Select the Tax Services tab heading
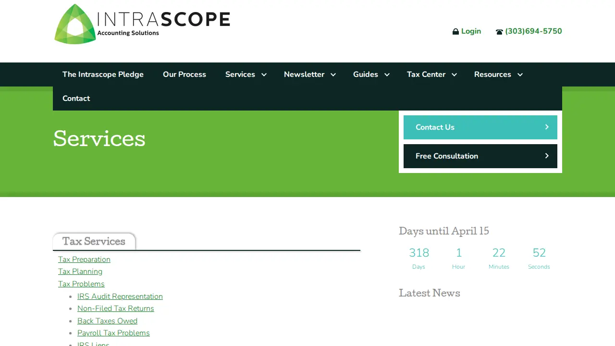The image size is (615, 346). click(x=94, y=241)
